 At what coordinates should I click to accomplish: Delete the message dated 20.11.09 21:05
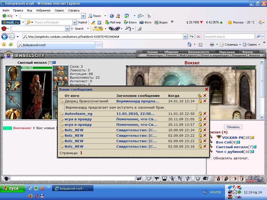pyautogui.click(x=205, y=119)
